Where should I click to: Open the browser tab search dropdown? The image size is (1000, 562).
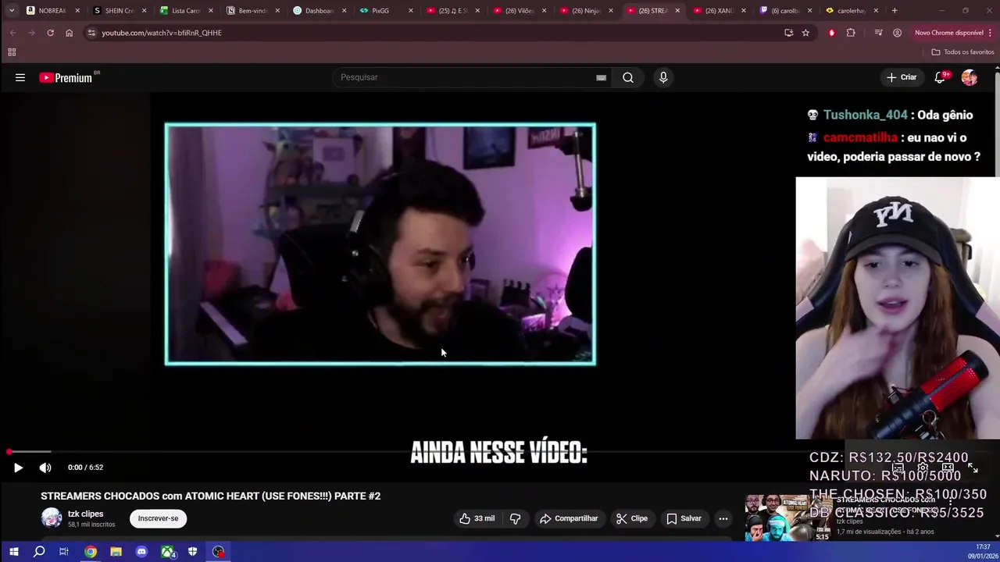point(12,10)
